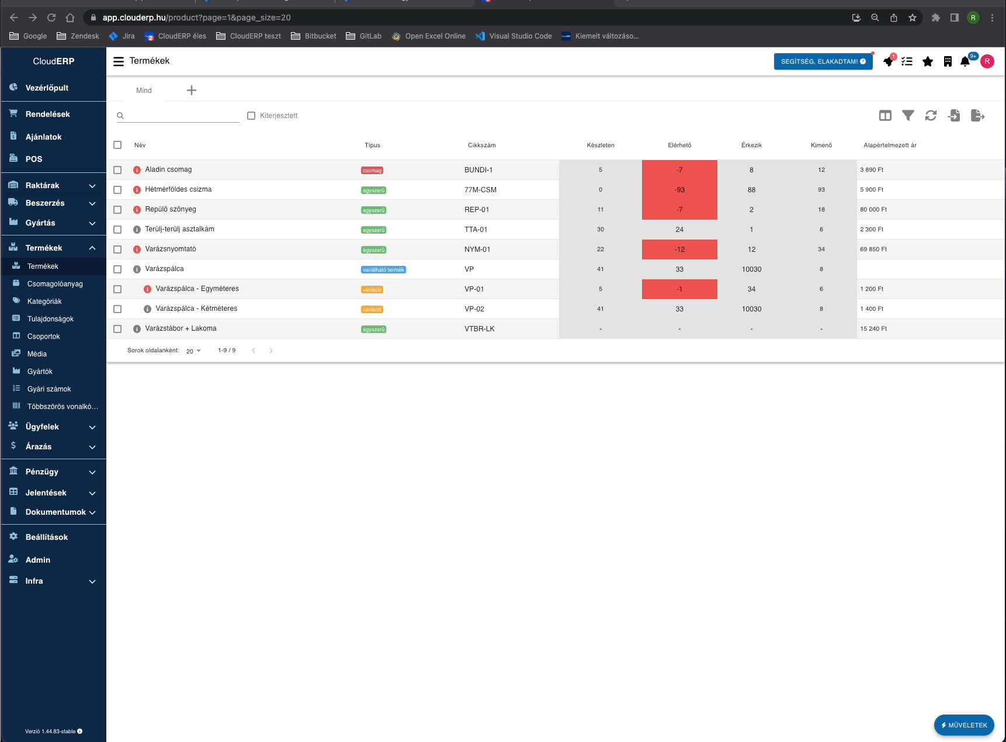The image size is (1006, 742).
Task: Open Csomagolóanyag in the sidebar
Action: point(55,284)
